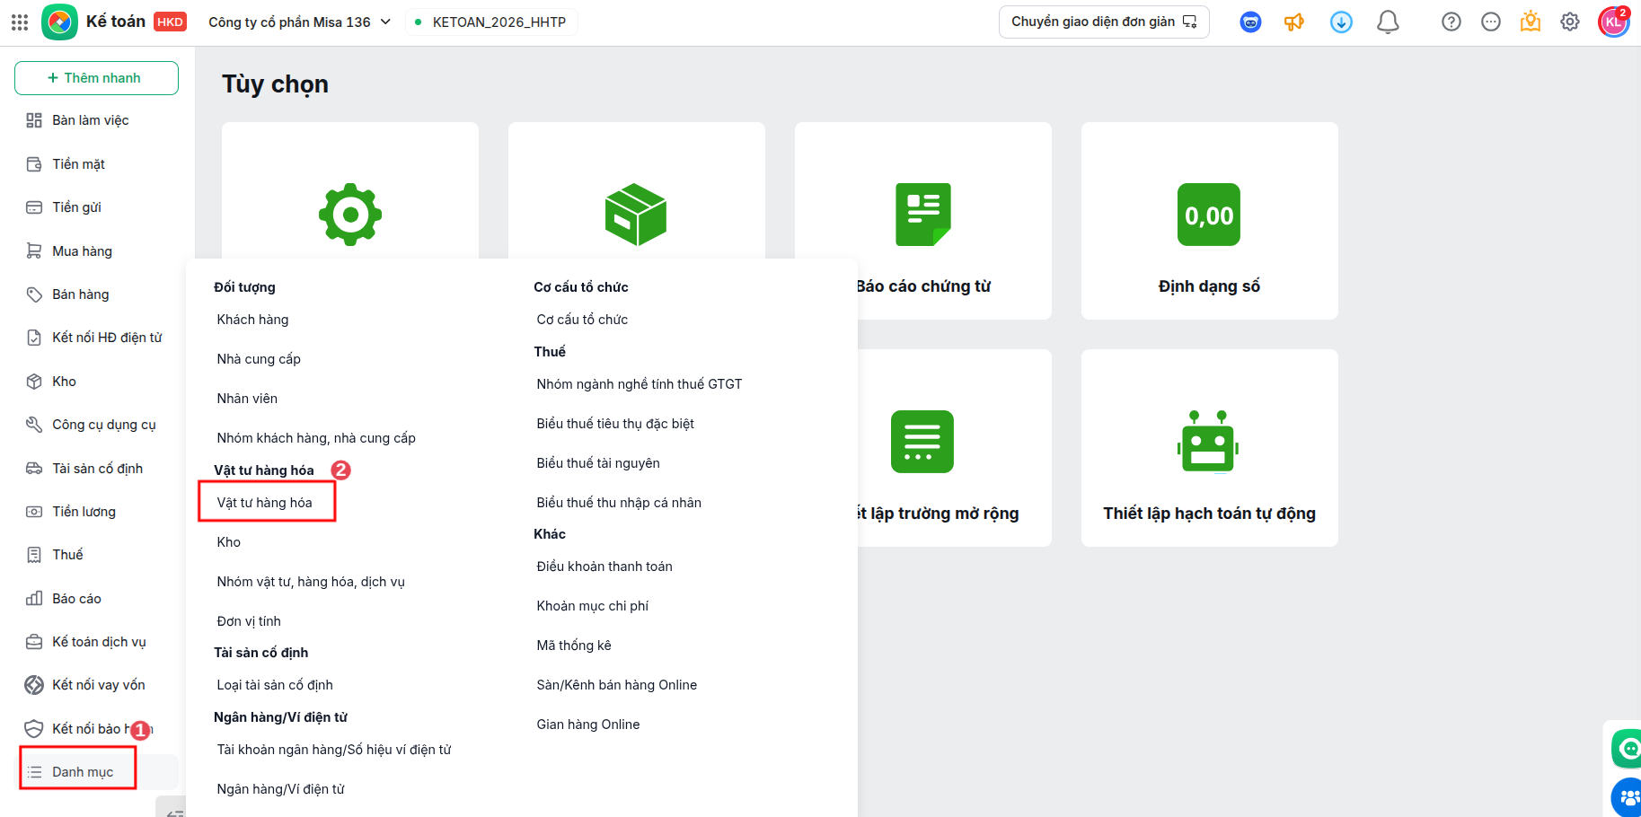
Task: Click the green gear options card icon
Action: tap(350, 215)
